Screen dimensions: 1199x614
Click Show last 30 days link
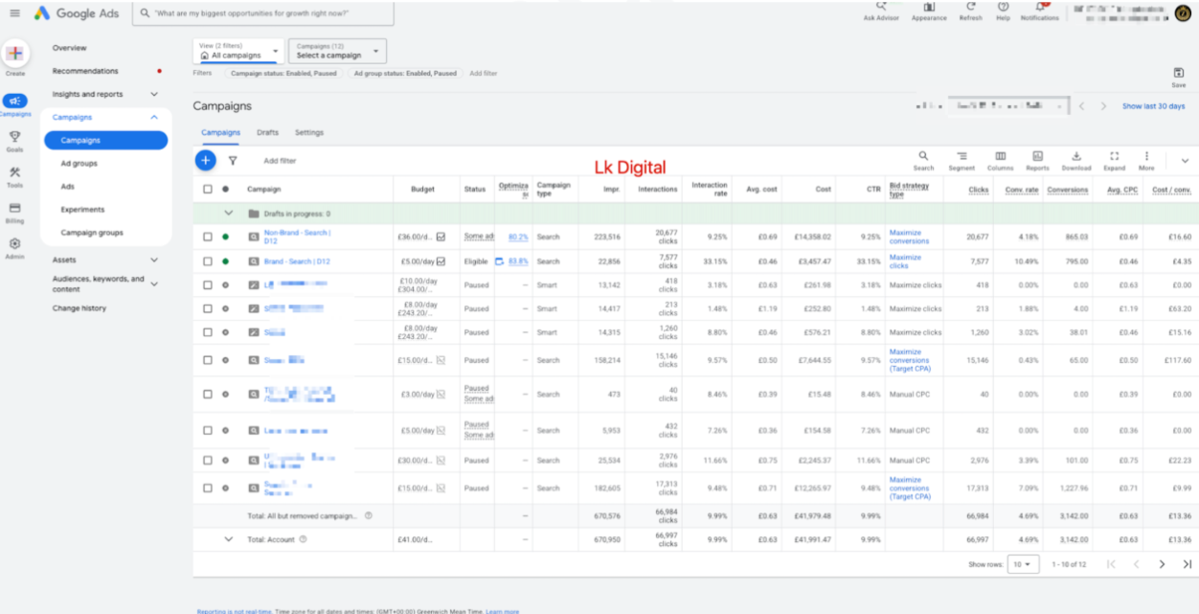(x=1153, y=106)
